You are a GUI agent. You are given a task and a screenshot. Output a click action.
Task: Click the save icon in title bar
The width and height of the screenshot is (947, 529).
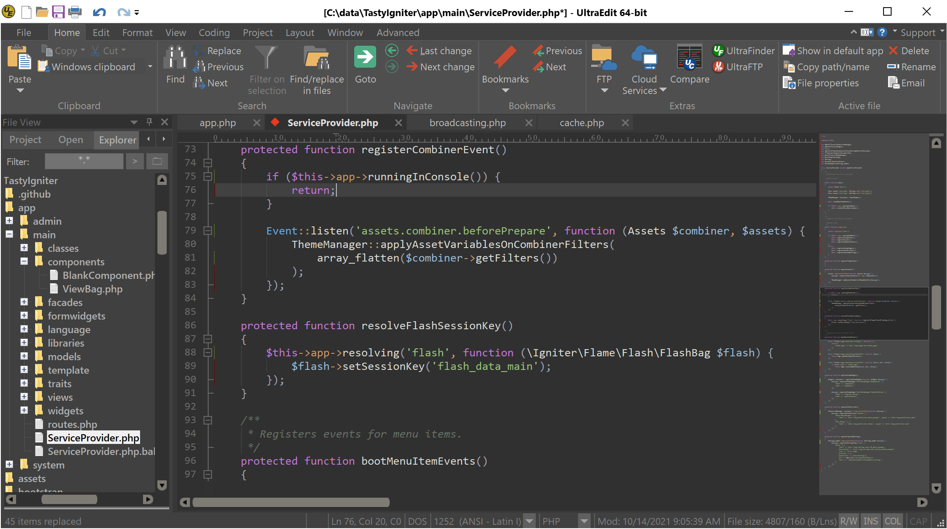(58, 12)
